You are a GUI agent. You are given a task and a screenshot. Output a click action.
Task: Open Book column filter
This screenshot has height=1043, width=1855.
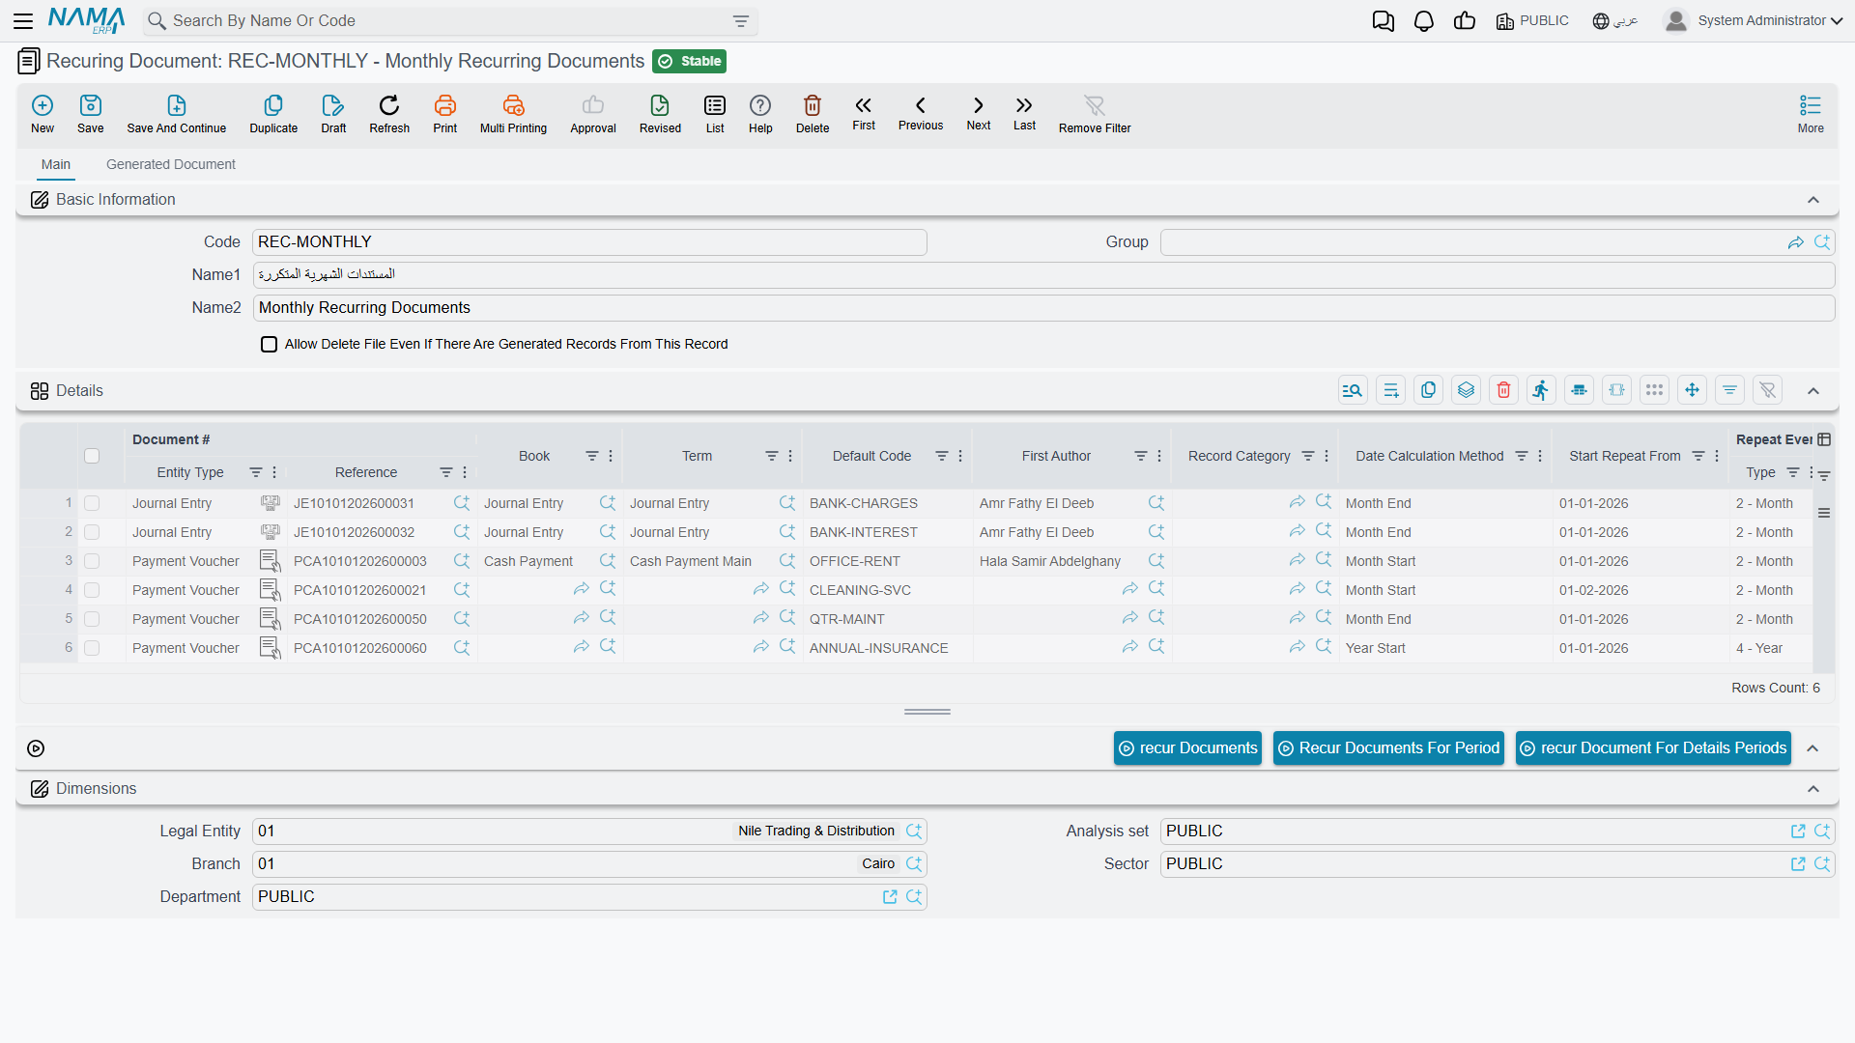[x=592, y=456]
